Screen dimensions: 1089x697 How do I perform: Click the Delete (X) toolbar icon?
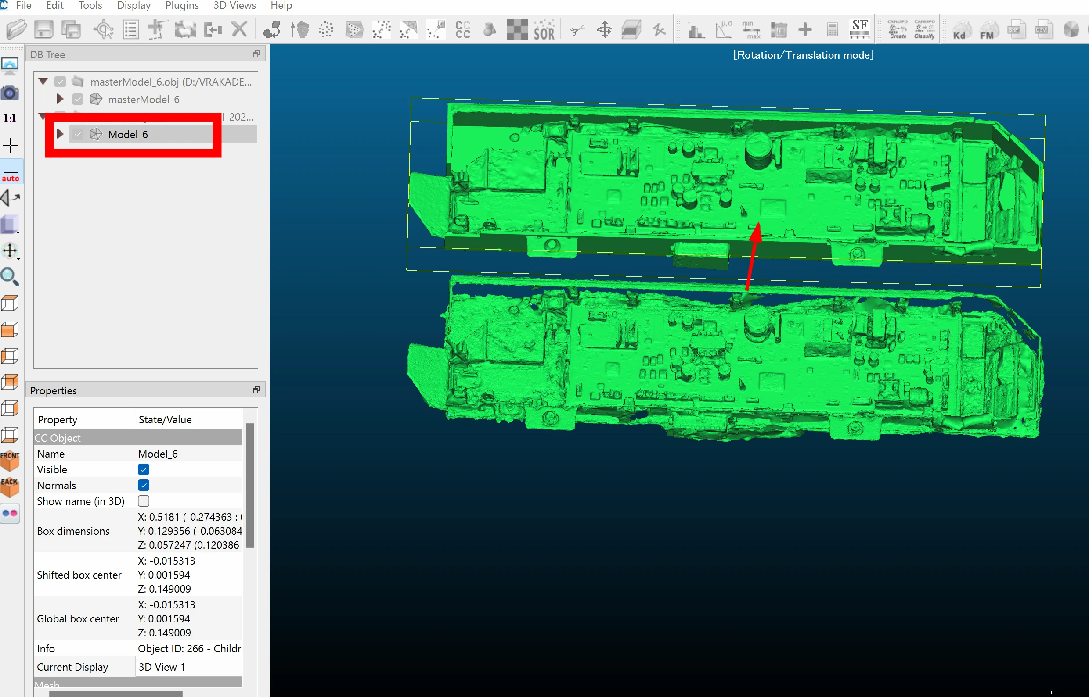coord(239,30)
